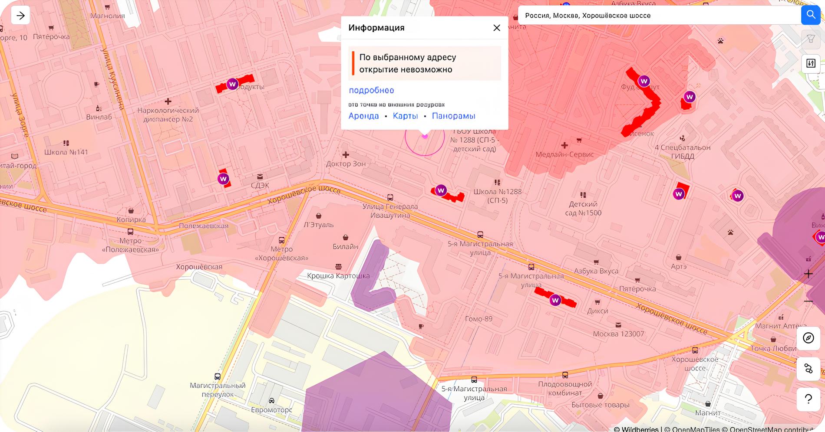Viewport: 825px width, 432px height.
Task: Select Wildberries marker near Школа №1288 (СП-5)
Action: [x=441, y=190]
